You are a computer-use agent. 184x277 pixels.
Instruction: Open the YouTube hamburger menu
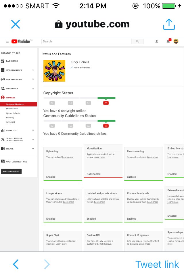7,42
